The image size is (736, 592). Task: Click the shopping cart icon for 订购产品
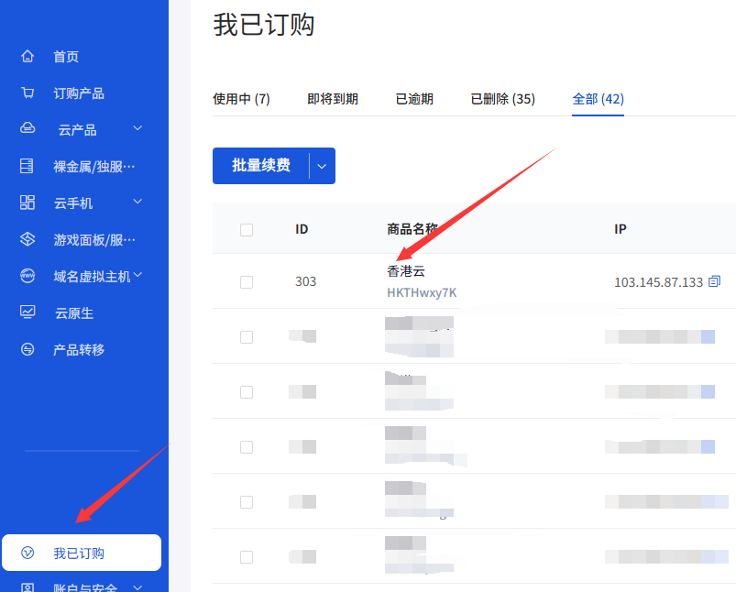tap(27, 93)
